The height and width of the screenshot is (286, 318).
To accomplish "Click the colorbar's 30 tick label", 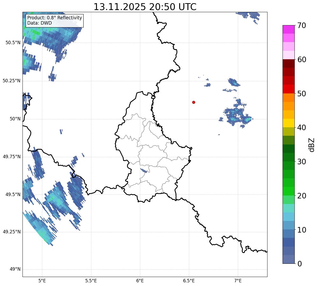I will 302,162.
